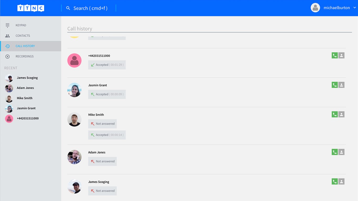Click the grey contact icon for Mike Smith
The width and height of the screenshot is (358, 201).
341,114
